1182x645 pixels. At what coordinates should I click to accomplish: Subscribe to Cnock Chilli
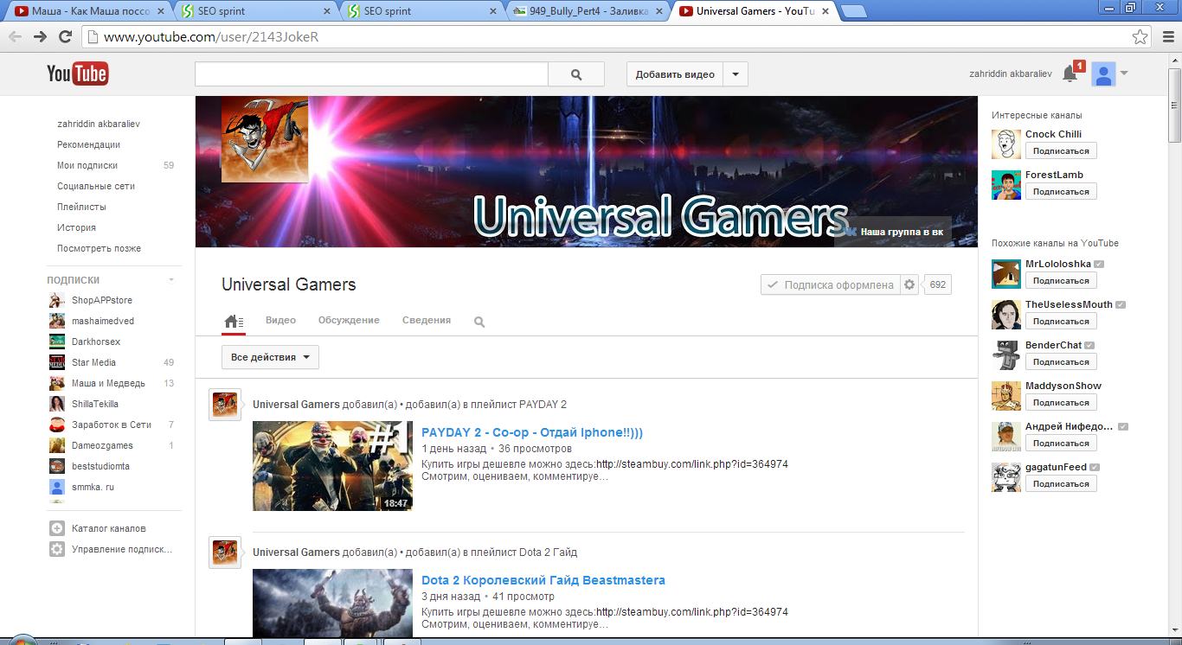(1061, 150)
